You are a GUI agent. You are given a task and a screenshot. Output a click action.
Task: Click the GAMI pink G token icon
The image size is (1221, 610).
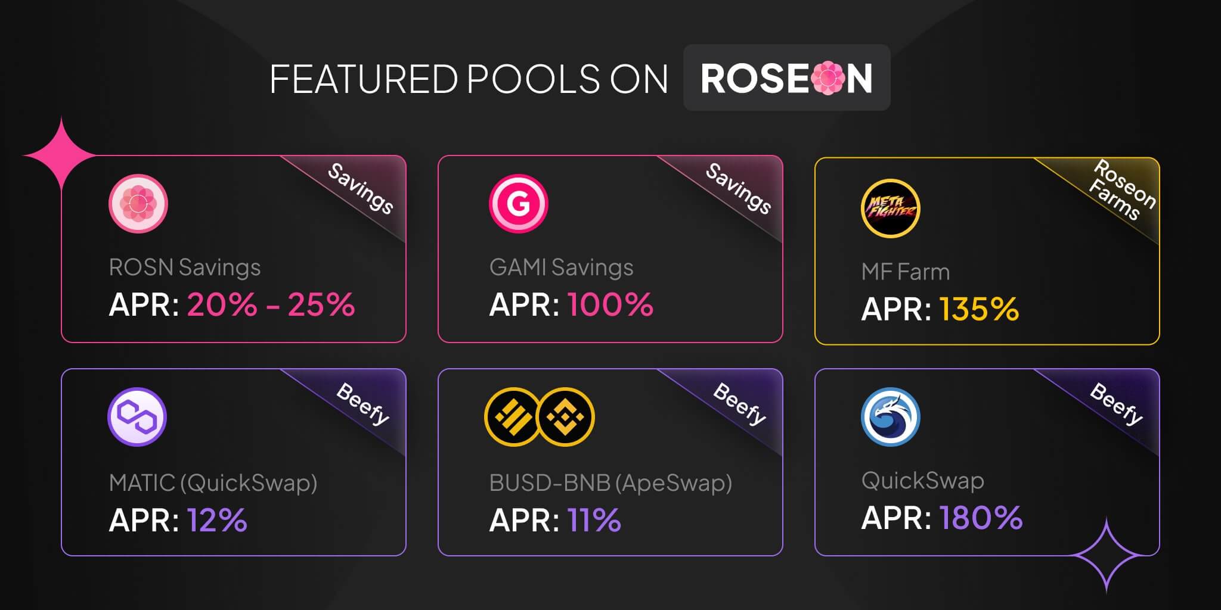pyautogui.click(x=519, y=204)
